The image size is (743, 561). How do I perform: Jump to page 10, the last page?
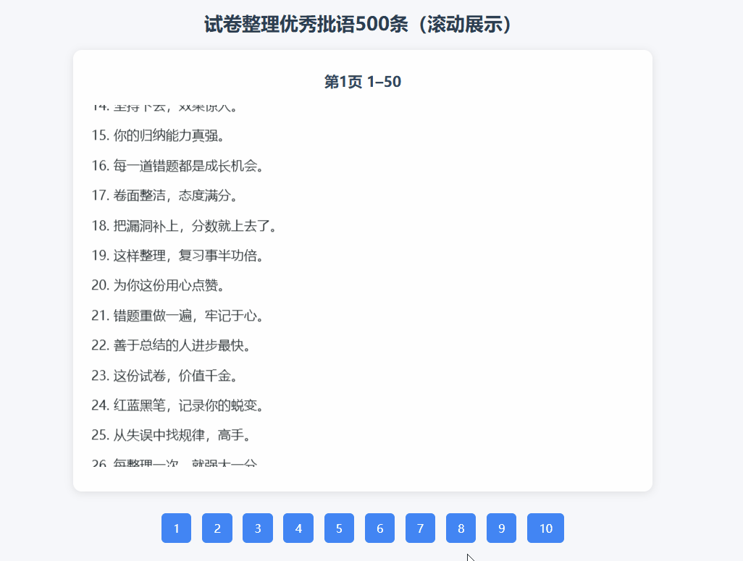(x=545, y=528)
